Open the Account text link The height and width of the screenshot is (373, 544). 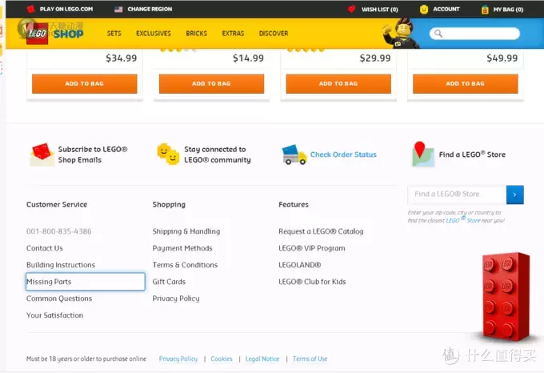click(x=446, y=9)
